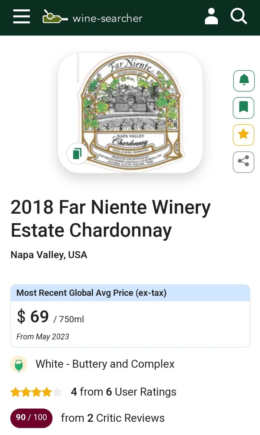The height and width of the screenshot is (435, 260).
Task: Bookmark this wine with the bookmark icon
Action: [x=243, y=108]
